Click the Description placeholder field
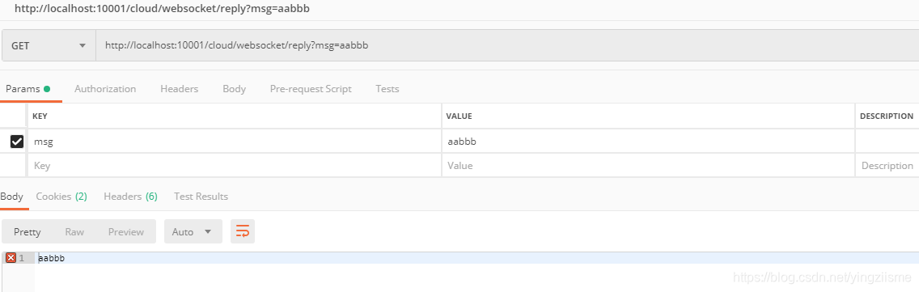919x292 pixels. [x=887, y=165]
